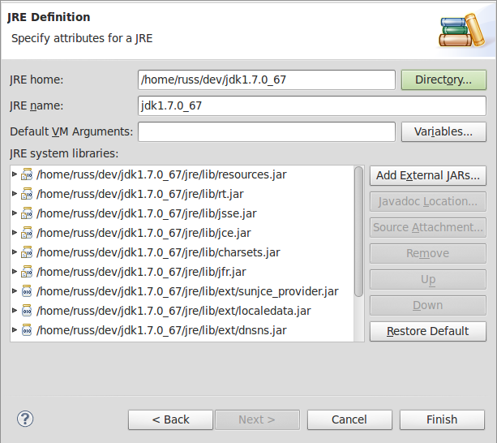The image size is (497, 443).
Task: Click the Up button
Action: pos(428,279)
